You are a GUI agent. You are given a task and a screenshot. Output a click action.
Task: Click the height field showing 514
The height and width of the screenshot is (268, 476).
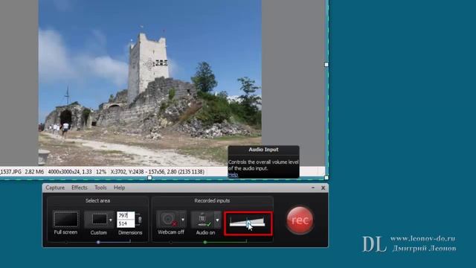(x=126, y=223)
